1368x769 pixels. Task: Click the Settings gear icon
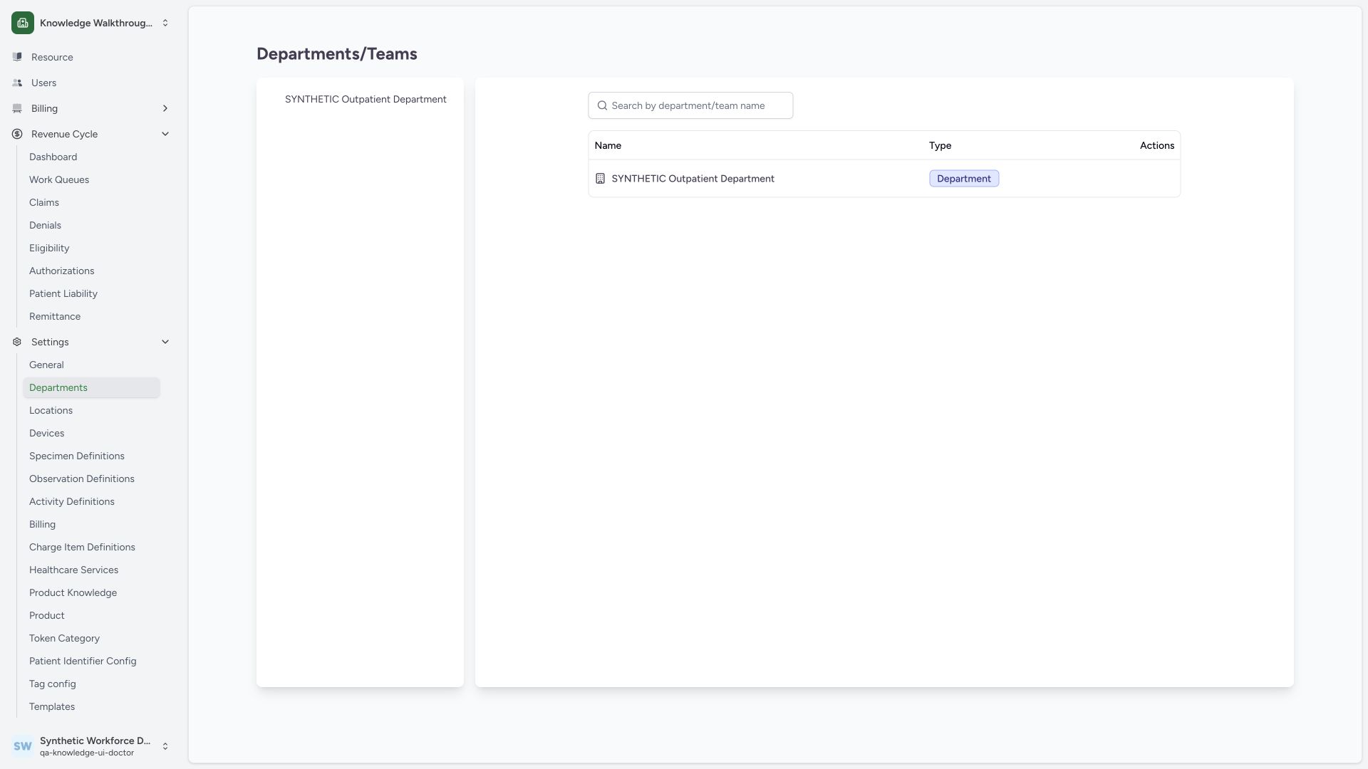tap(17, 342)
